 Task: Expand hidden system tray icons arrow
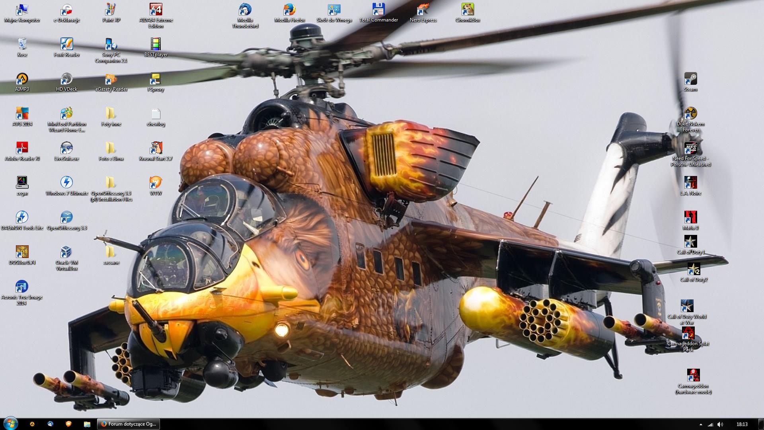click(701, 424)
